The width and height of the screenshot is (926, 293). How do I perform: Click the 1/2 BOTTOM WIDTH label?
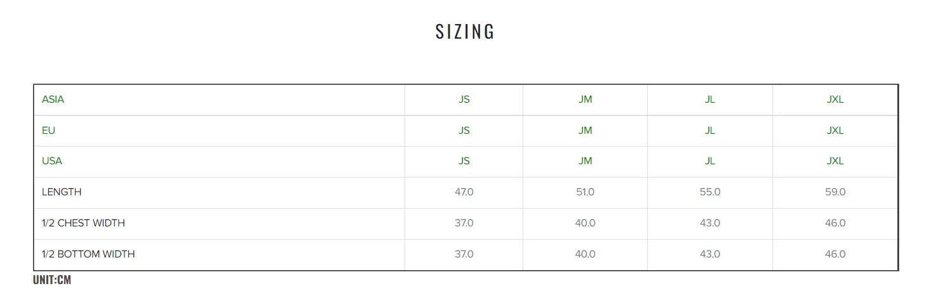point(88,254)
